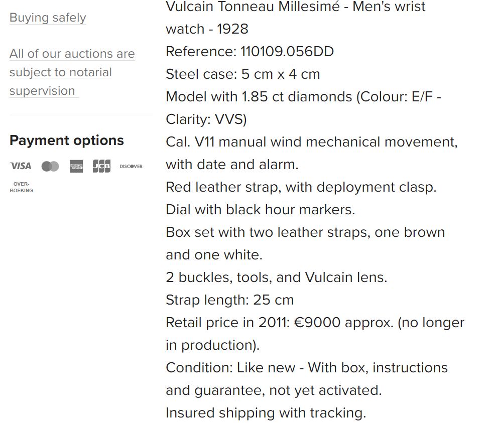Click the Mastercard logo icon
Image resolution: width=492 pixels, height=423 pixels.
50,166
